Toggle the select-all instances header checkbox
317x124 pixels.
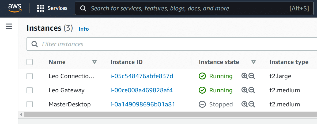pos(29,62)
